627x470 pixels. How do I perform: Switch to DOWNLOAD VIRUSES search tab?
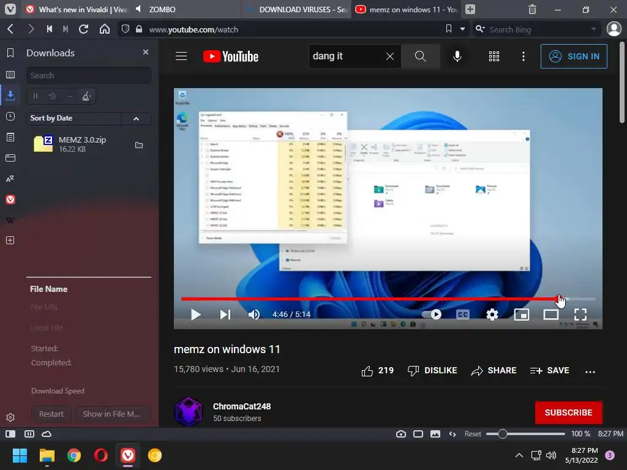tap(296, 9)
